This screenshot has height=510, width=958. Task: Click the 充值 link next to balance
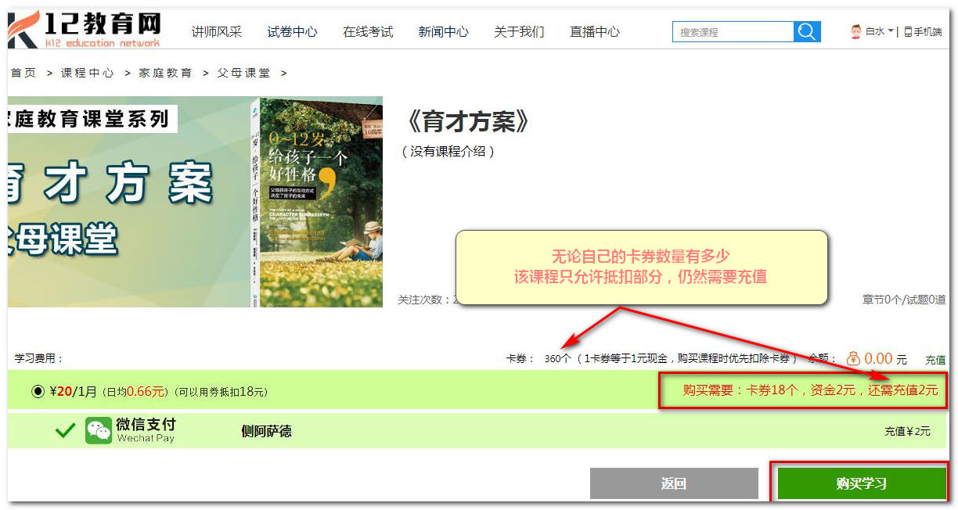click(935, 360)
